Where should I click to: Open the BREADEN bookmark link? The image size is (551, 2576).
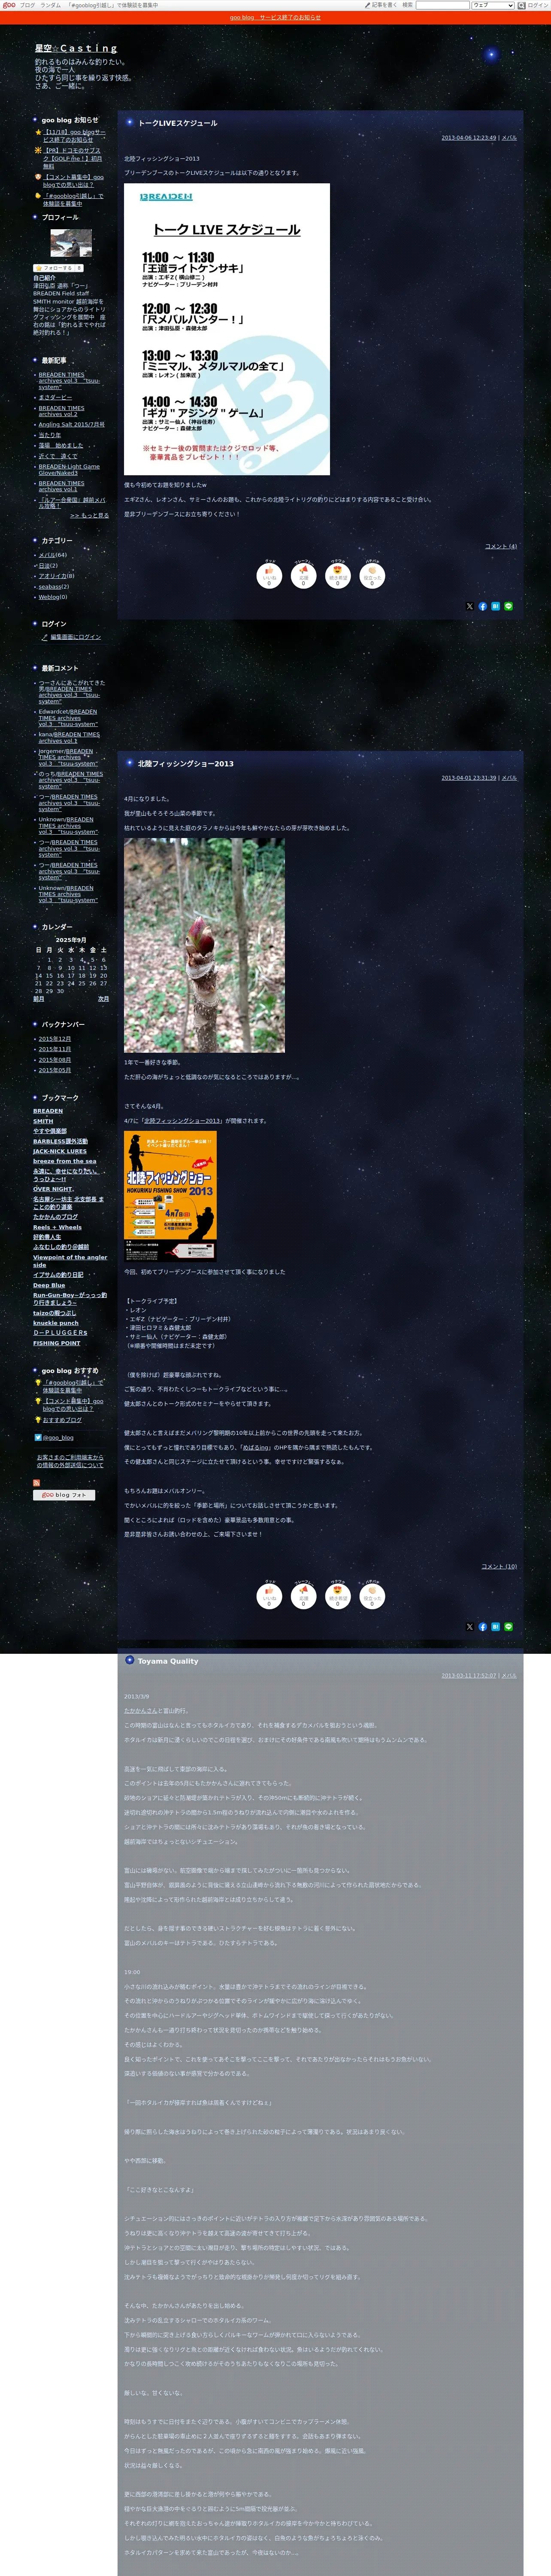point(48,1111)
